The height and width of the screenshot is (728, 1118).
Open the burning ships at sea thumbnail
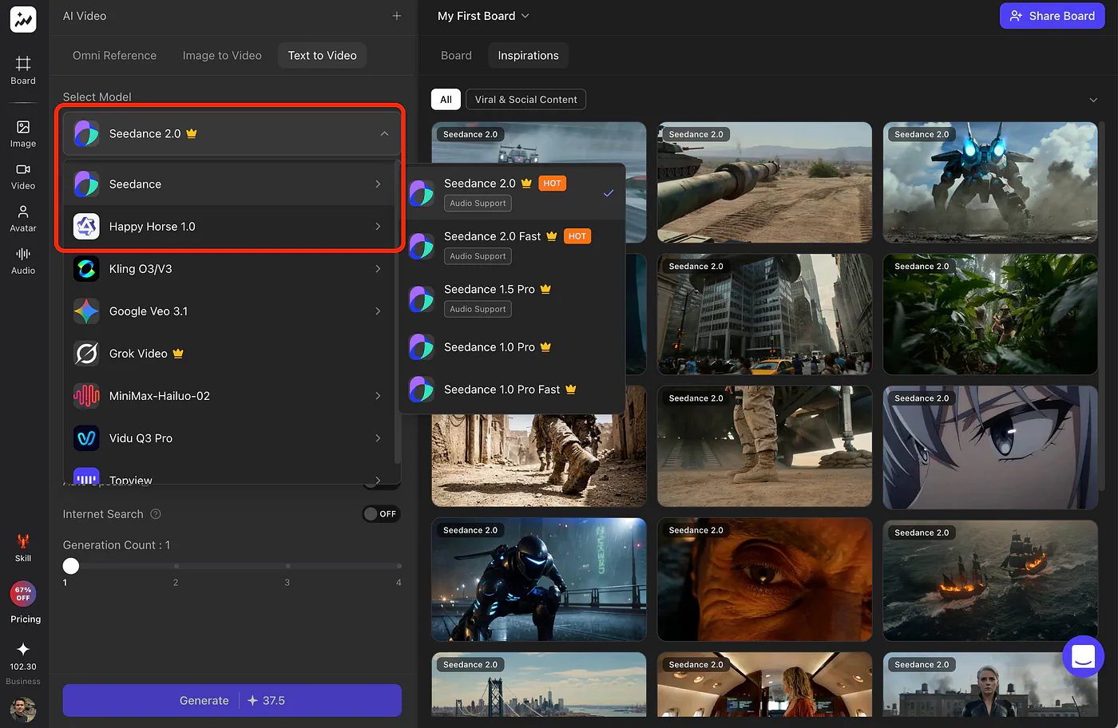(990, 580)
